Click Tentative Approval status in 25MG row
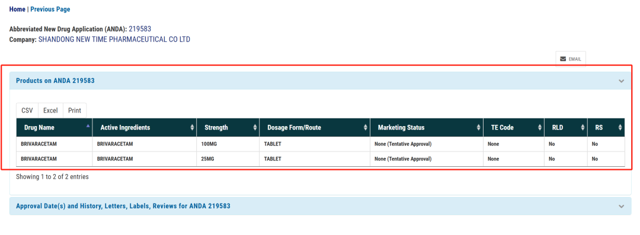Screen dimensions: 640x235 point(427,159)
